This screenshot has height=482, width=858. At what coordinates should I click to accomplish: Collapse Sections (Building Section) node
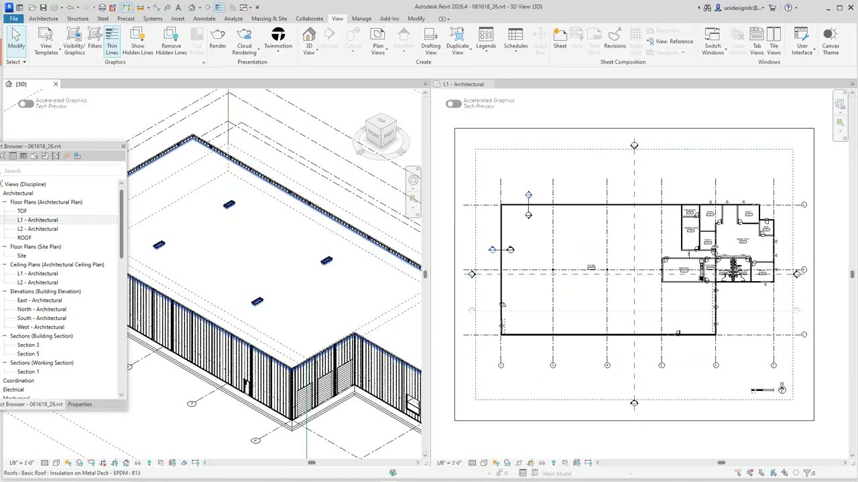5,336
